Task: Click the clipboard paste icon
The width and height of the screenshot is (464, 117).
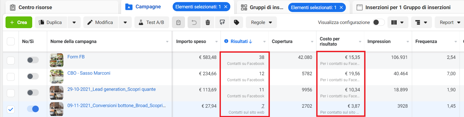Action: 178,22
